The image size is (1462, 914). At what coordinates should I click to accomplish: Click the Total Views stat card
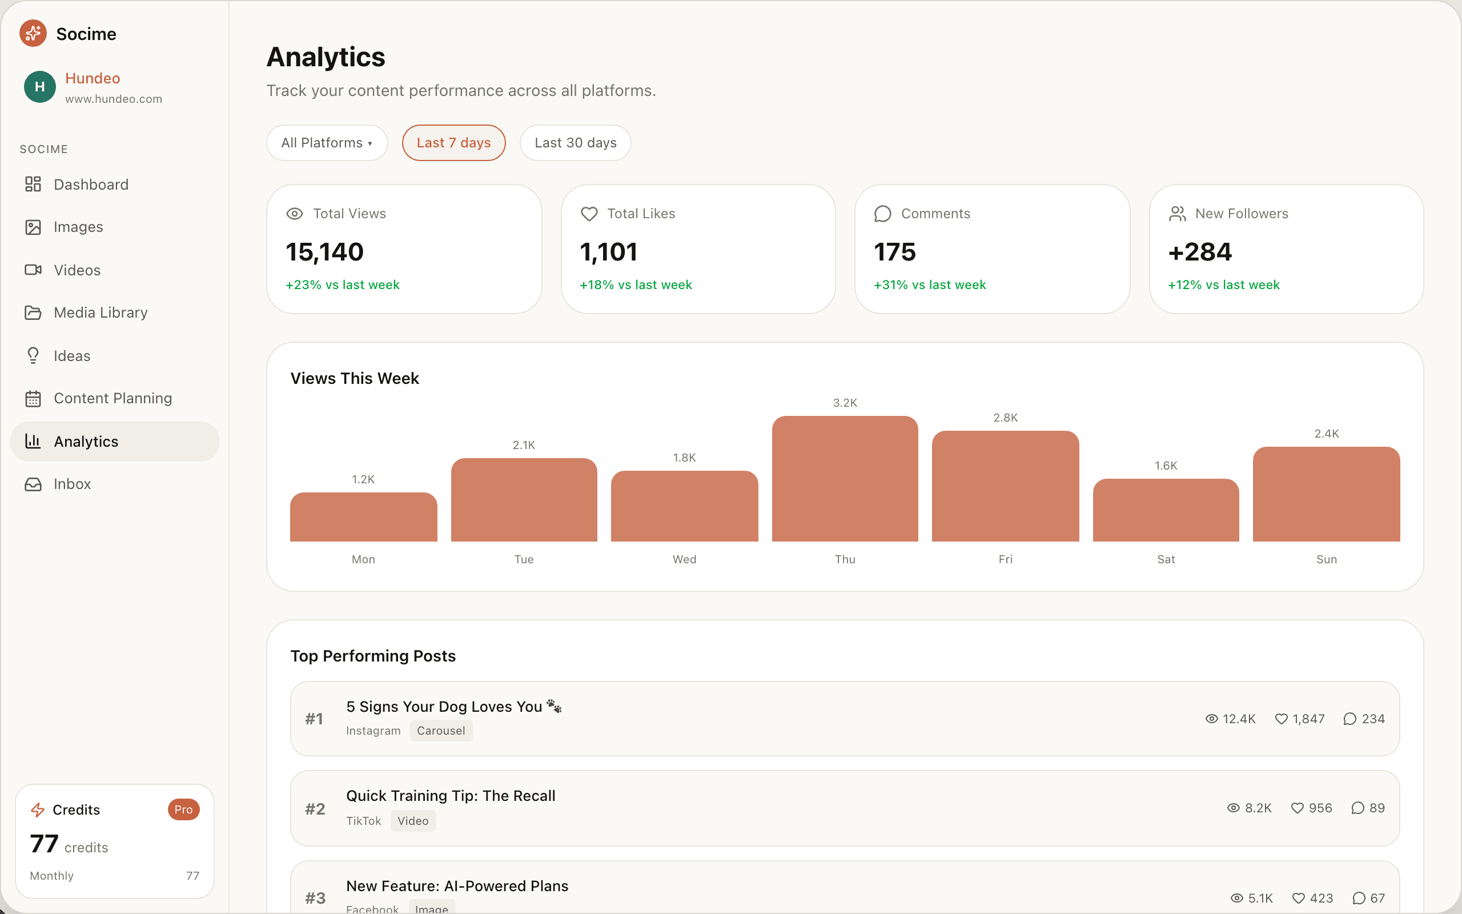[404, 249]
